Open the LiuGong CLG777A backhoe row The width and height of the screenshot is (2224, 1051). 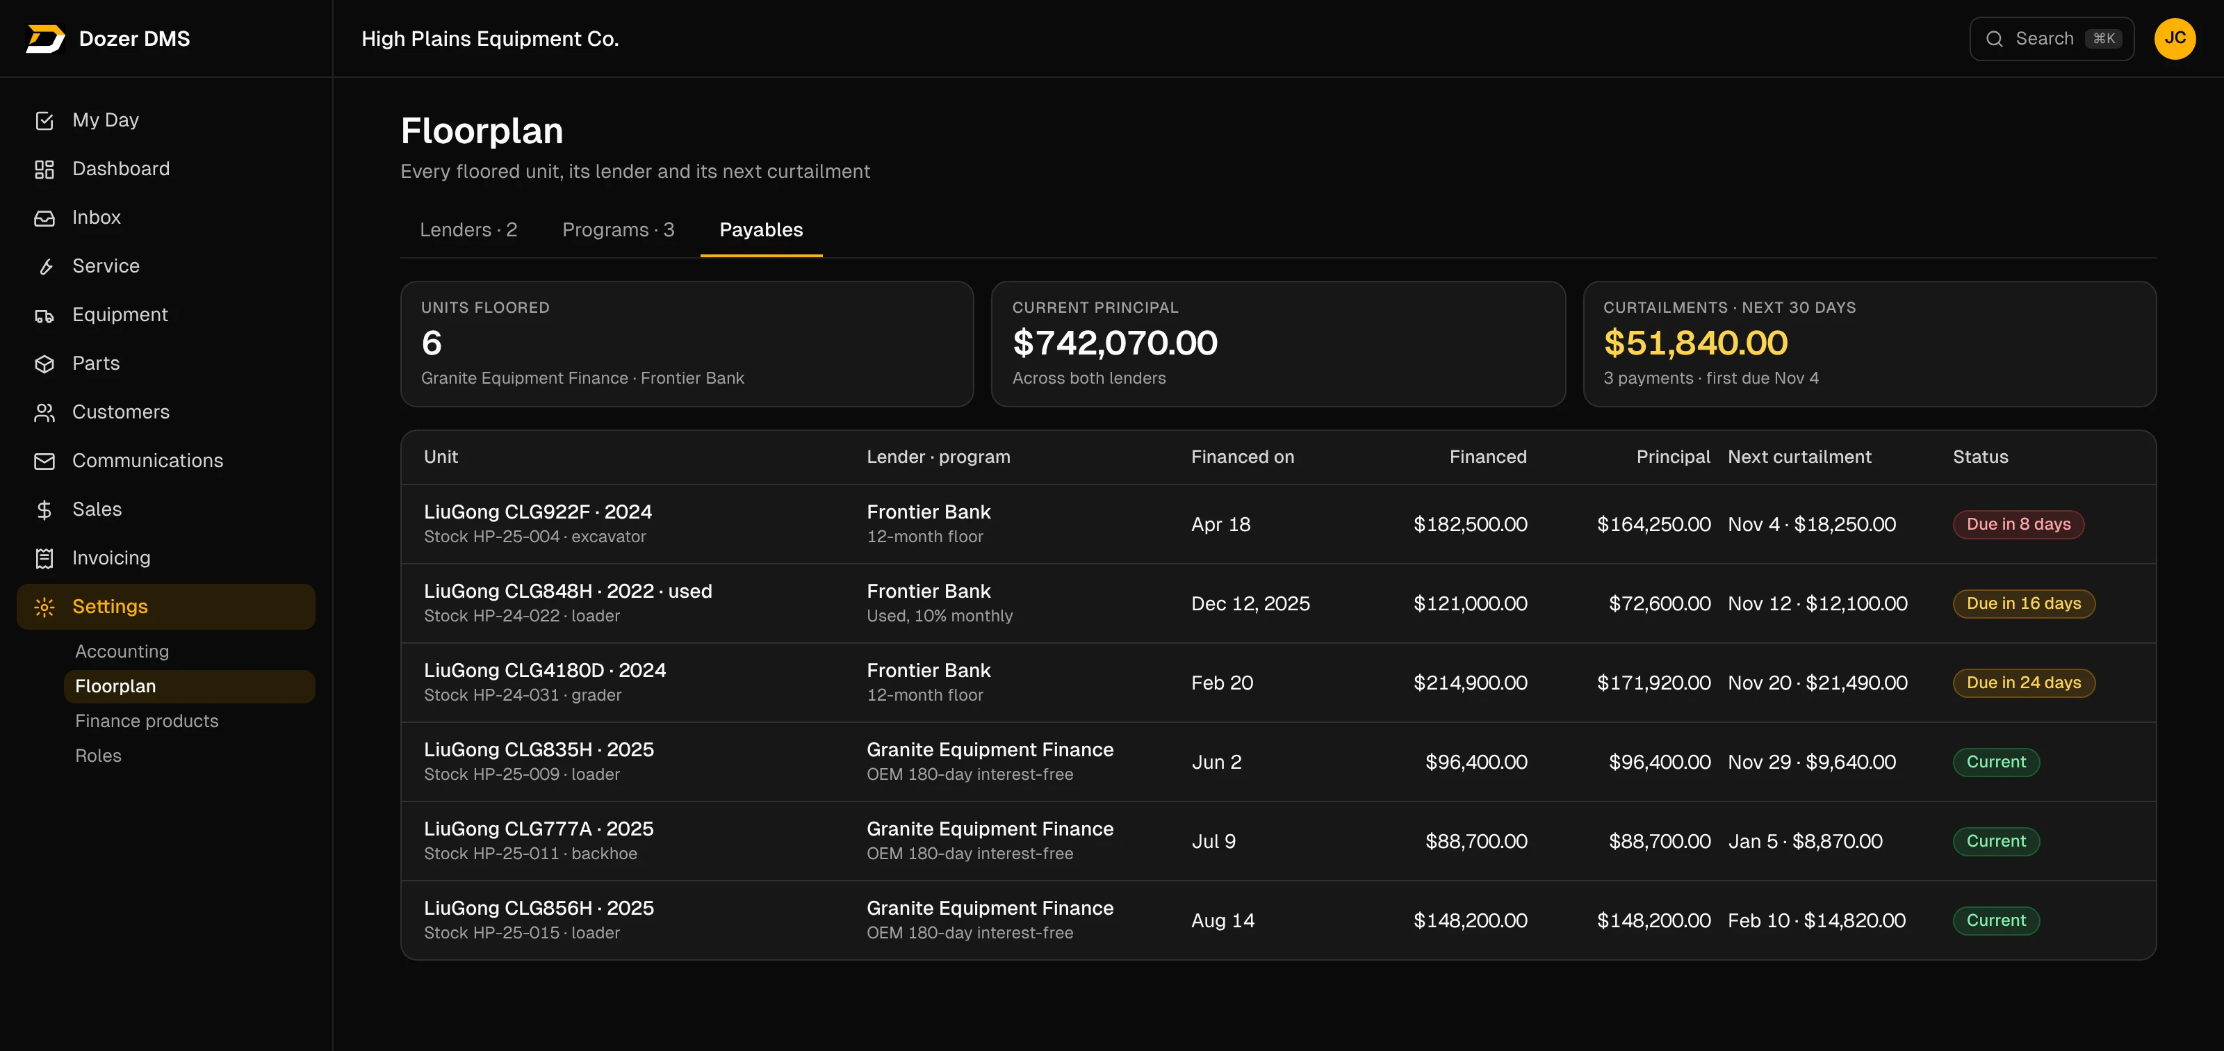(x=1278, y=841)
